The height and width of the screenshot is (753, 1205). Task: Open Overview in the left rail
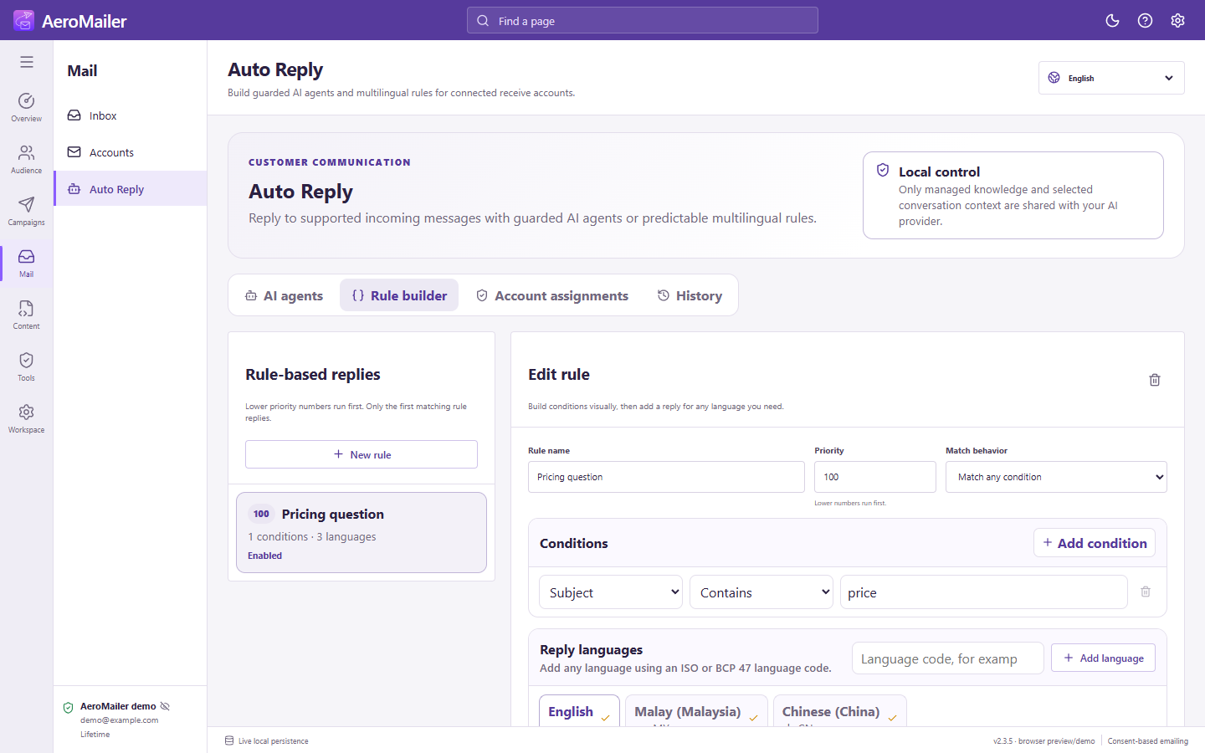pos(27,108)
